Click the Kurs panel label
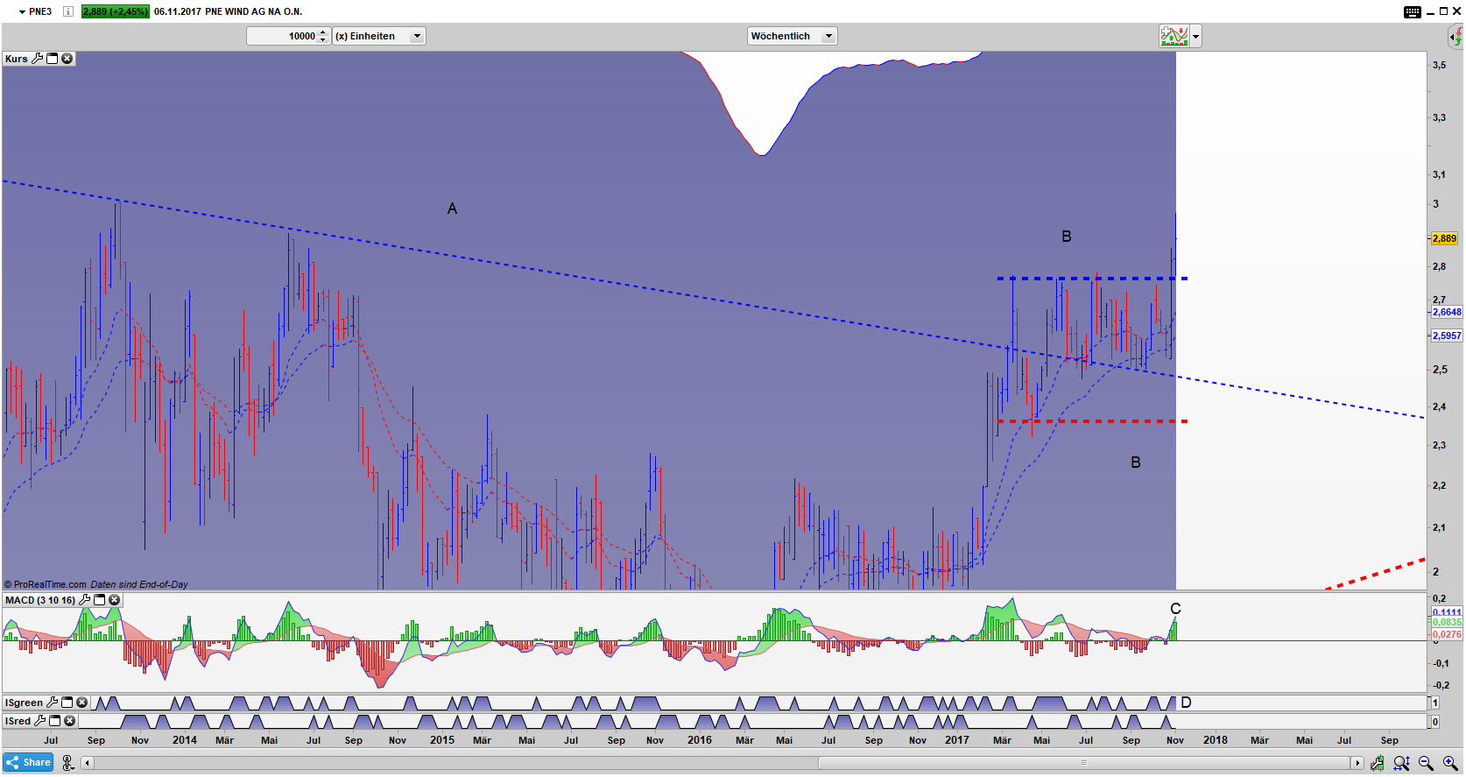The image size is (1466, 777). tap(17, 59)
